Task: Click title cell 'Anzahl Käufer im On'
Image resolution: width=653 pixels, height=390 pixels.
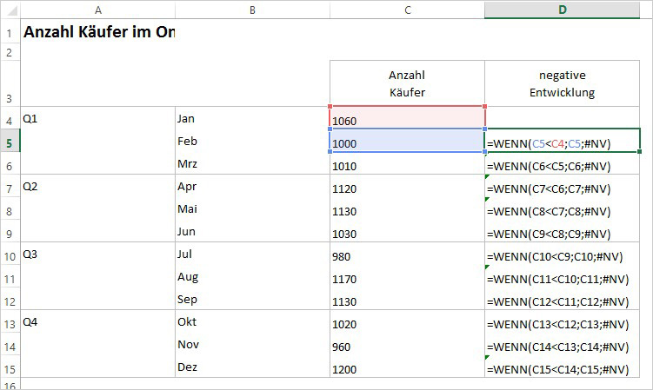Action: tap(98, 31)
